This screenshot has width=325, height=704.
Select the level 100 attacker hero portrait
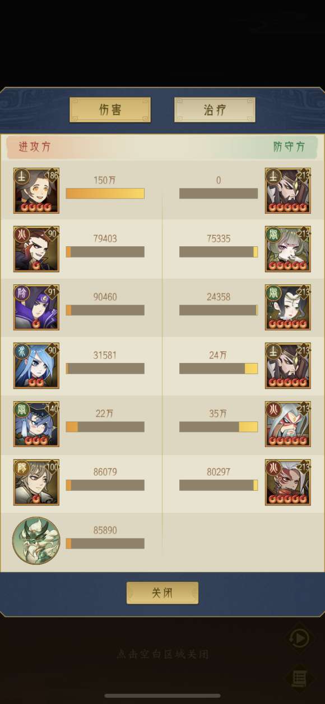(x=36, y=482)
